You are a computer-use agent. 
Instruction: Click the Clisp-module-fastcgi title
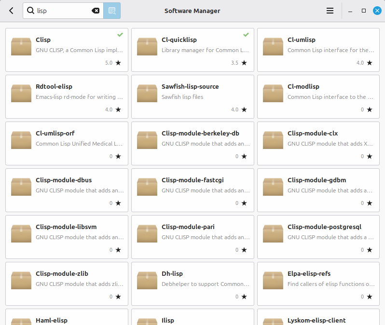click(192, 180)
